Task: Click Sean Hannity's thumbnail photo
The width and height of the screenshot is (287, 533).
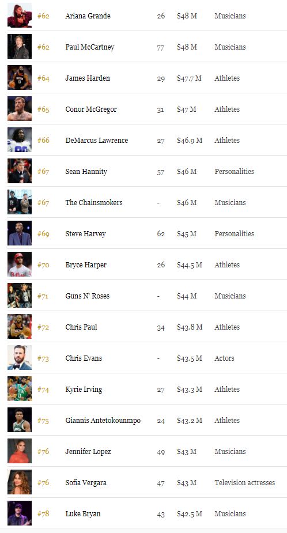Action: [x=20, y=171]
